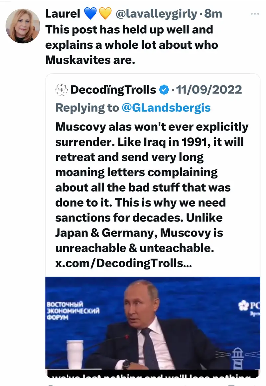Click the DecodingTrolls small avatar icon
This screenshot has width=266, height=386.
tap(61, 90)
